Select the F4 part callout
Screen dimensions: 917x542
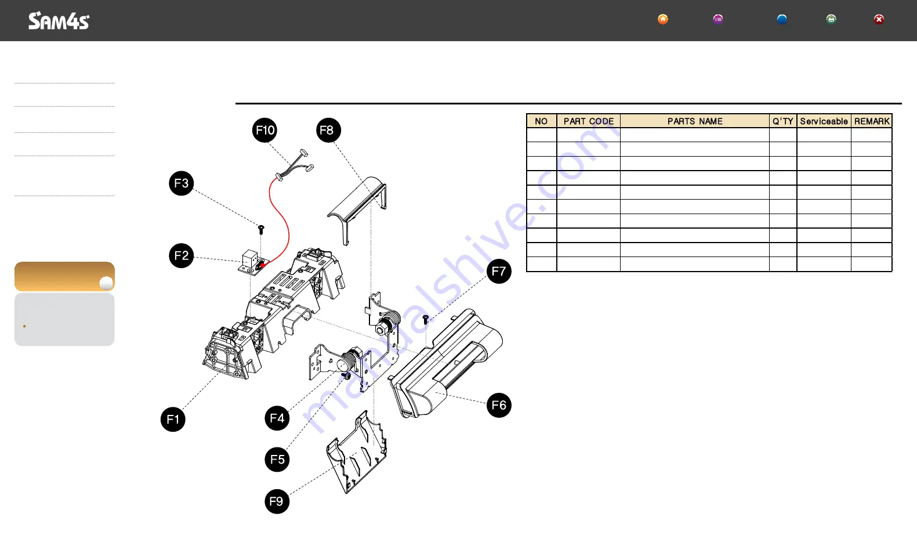pyautogui.click(x=277, y=418)
